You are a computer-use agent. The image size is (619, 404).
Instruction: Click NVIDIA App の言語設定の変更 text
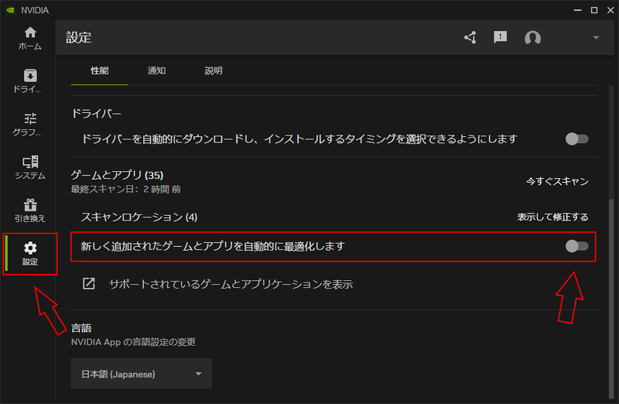133,342
